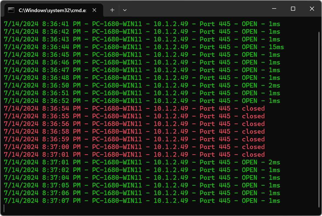322x216 pixels.
Task: Click the 2ms result at 8:36:50
Action: [274, 85]
